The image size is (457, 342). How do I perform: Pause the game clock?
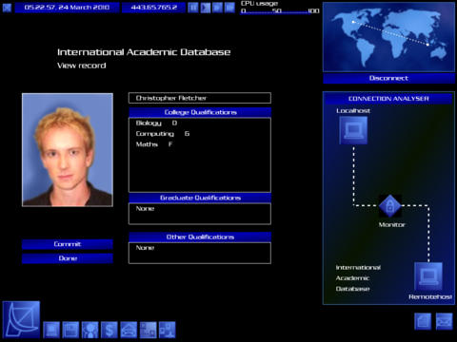click(193, 8)
